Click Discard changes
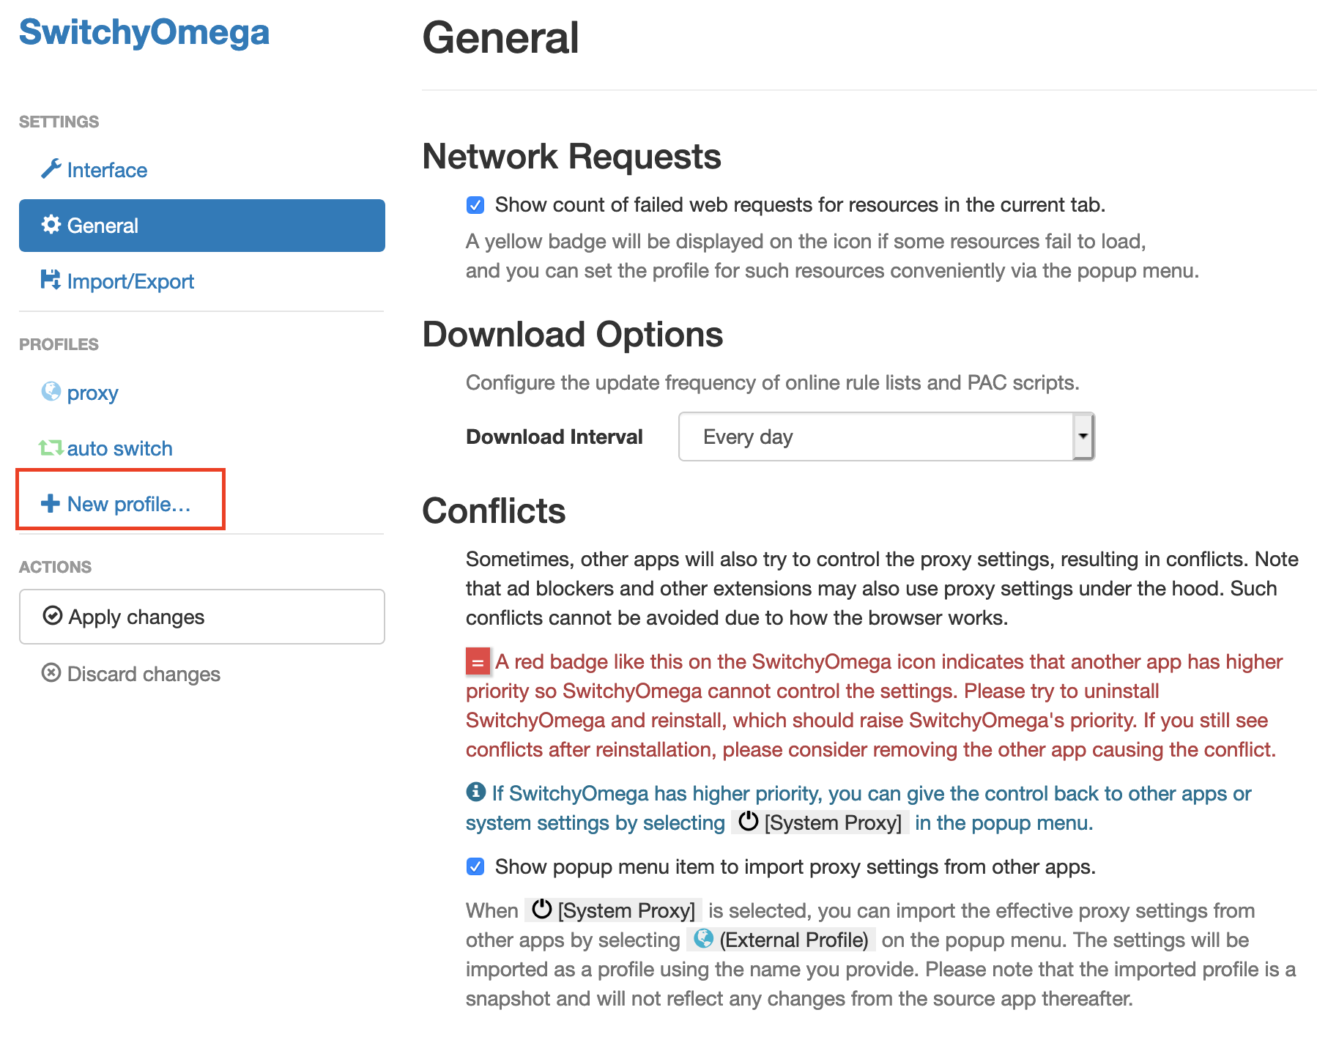The width and height of the screenshot is (1317, 1040). point(131,674)
